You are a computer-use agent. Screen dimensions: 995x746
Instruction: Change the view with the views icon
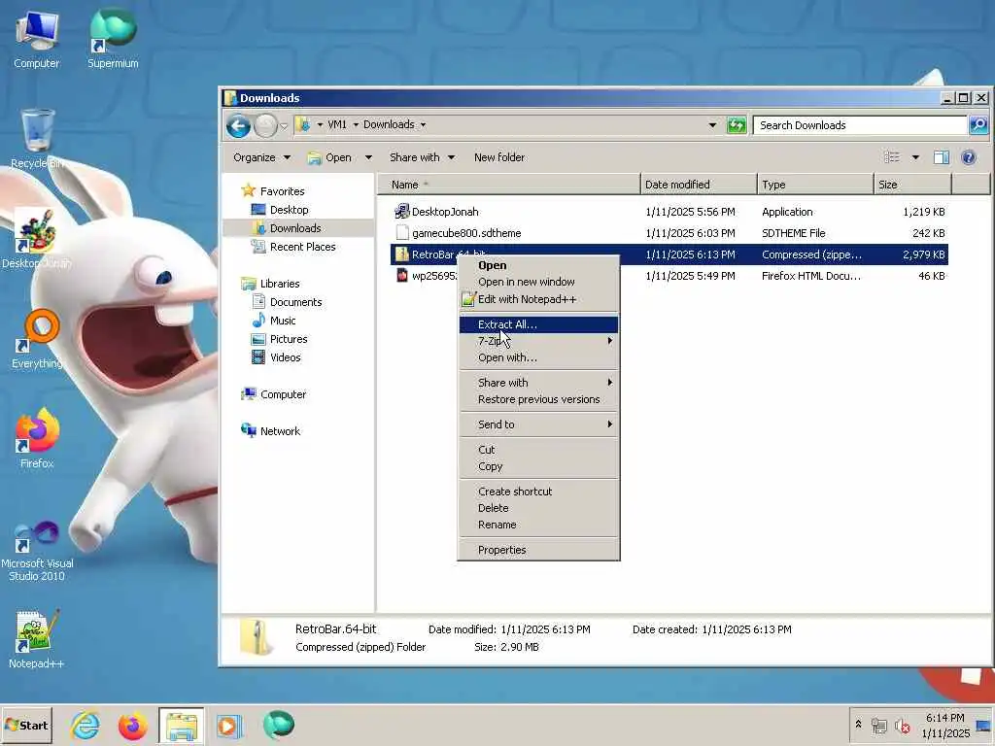point(892,157)
